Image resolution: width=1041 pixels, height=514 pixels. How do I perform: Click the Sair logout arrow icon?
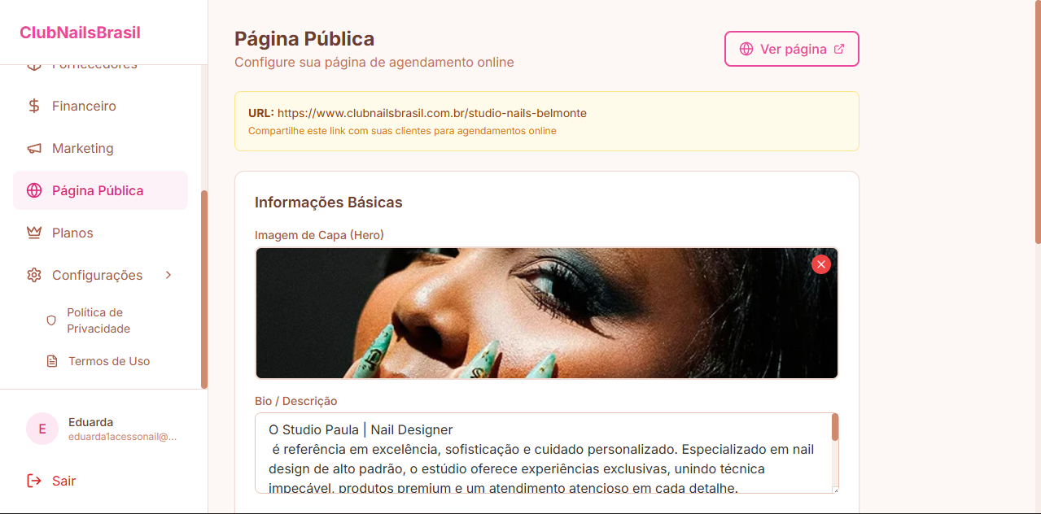point(34,481)
